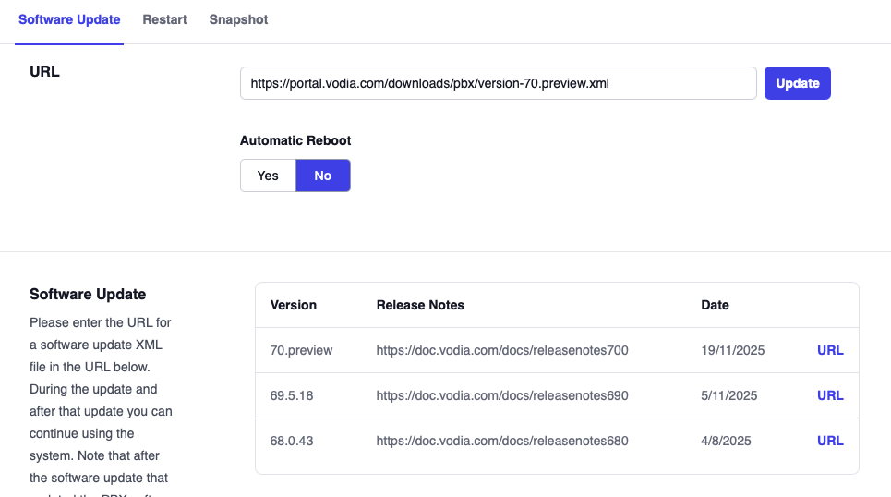Select the Software Update tab
891x497 pixels.
pos(69,19)
